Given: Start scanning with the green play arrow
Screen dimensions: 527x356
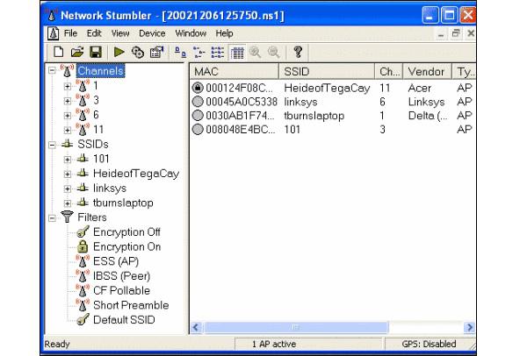Looking at the screenshot, I should (119, 52).
